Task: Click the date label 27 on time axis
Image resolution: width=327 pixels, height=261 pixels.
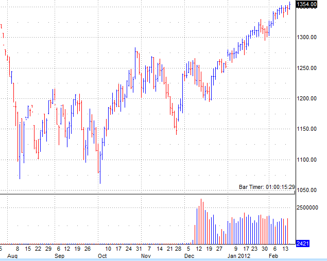Action: [219, 249]
